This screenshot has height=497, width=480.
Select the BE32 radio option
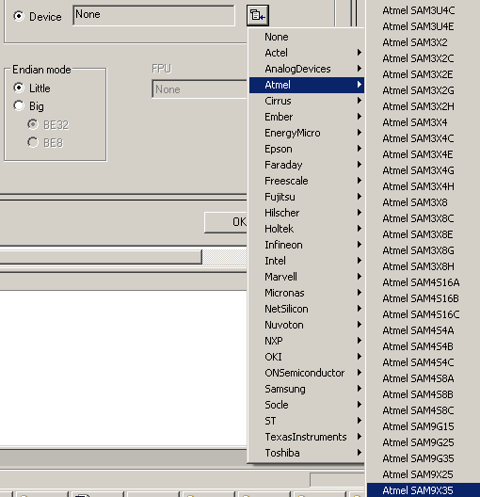coord(33,124)
